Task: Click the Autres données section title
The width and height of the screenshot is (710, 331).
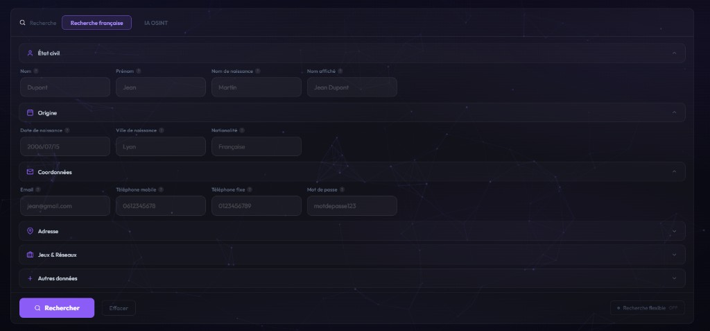Action: (58, 278)
